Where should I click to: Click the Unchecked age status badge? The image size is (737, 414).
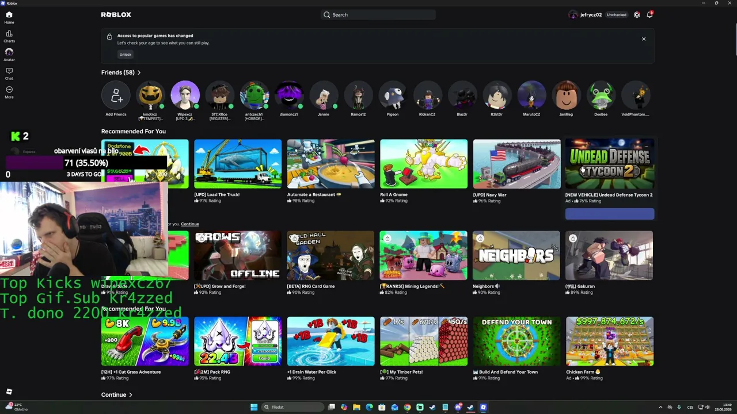(x=616, y=15)
